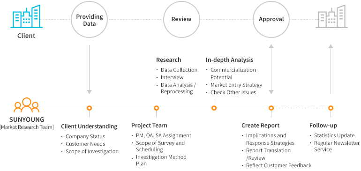Click the Project Team orange timeline dot
Image resolution: width=361 pixels, height=171 pixels.
pyautogui.click(x=156, y=108)
